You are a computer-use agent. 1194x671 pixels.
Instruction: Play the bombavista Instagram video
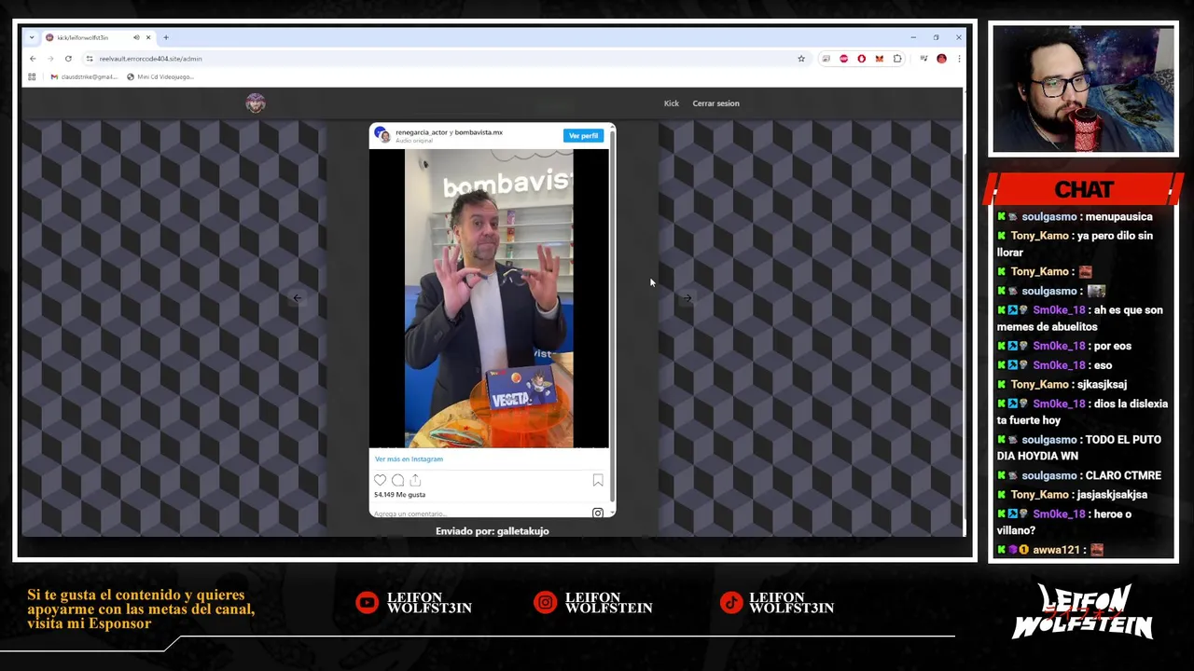(489, 298)
